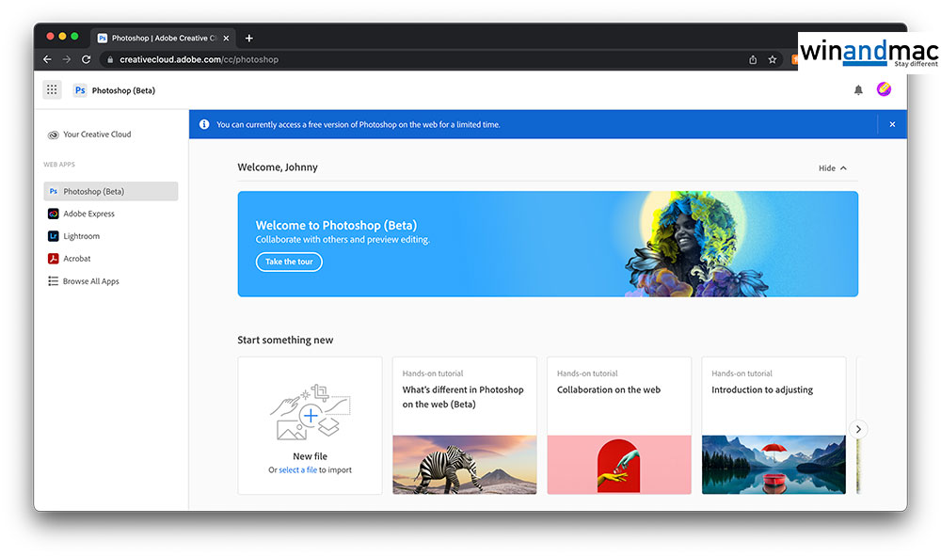941x556 pixels.
Task: Click the notifications bell icon
Action: click(x=858, y=90)
